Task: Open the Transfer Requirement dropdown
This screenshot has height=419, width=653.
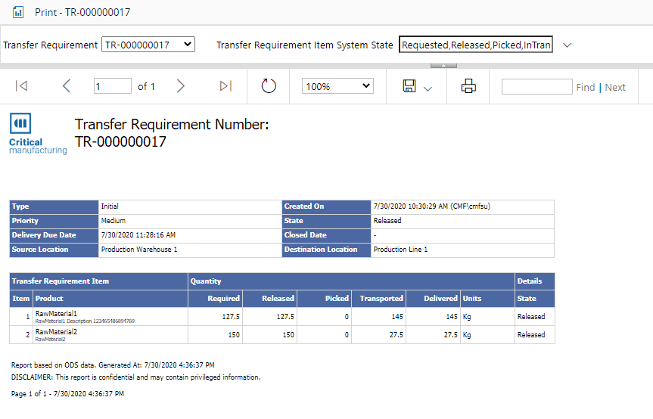Action: click(148, 45)
